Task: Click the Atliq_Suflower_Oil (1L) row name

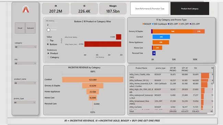Action: pyautogui.click(x=139, y=80)
